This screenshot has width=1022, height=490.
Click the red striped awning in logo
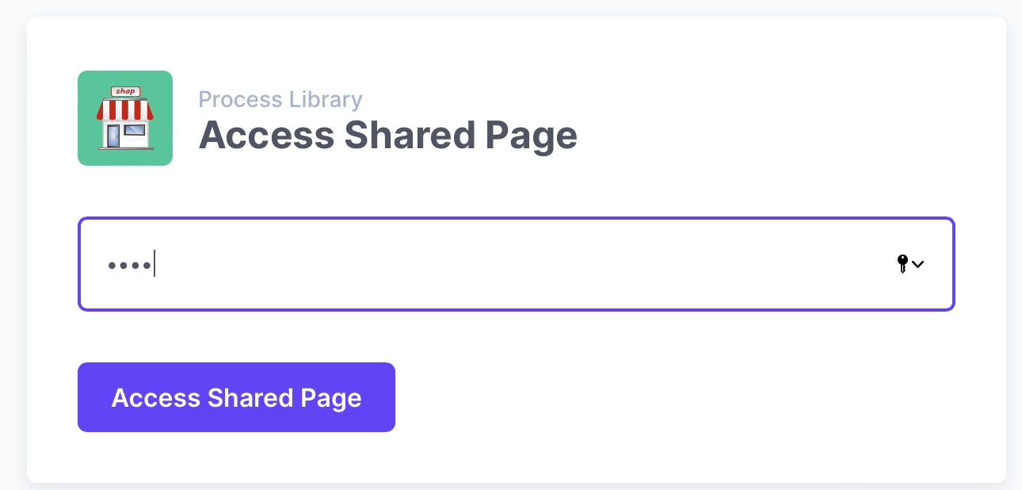(125, 109)
